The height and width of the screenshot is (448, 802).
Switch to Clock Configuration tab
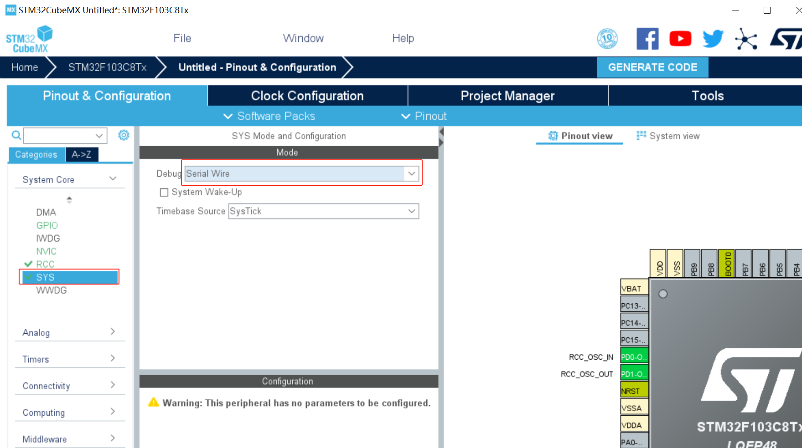click(307, 96)
